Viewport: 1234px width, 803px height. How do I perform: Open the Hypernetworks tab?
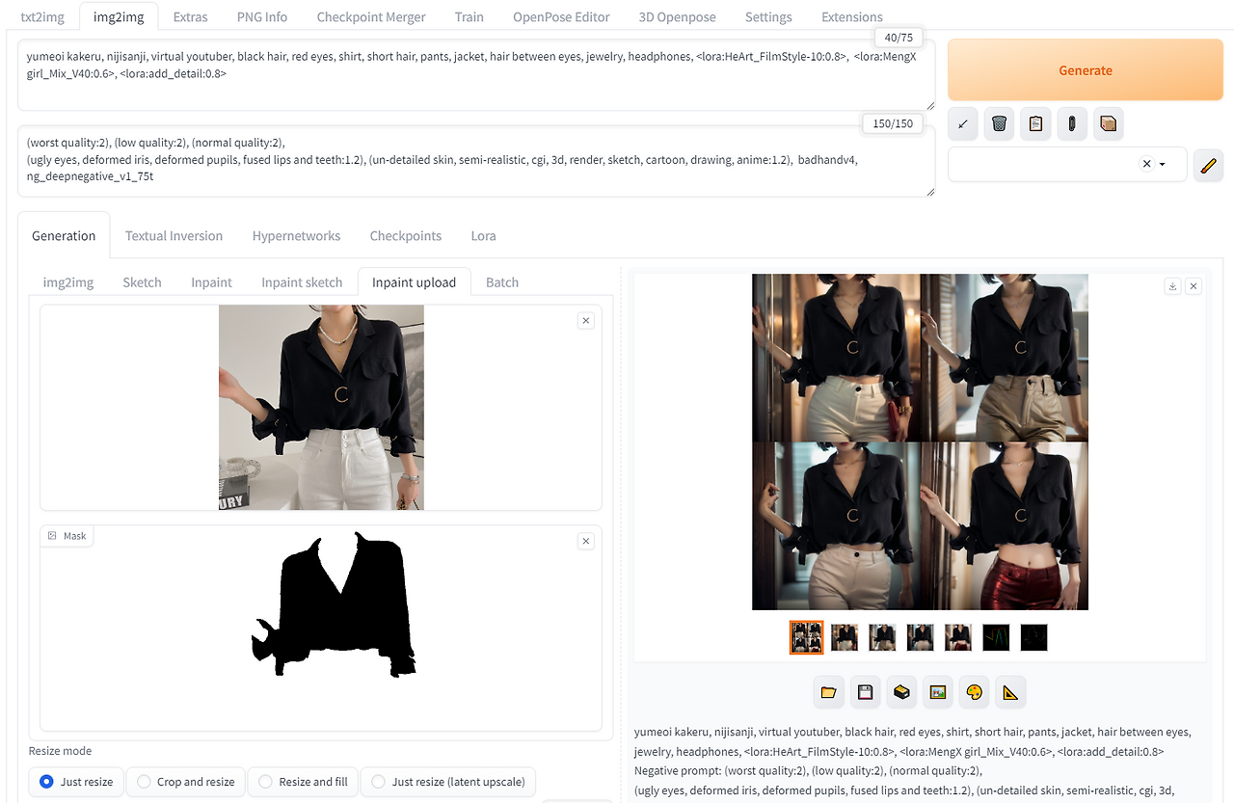pos(296,235)
